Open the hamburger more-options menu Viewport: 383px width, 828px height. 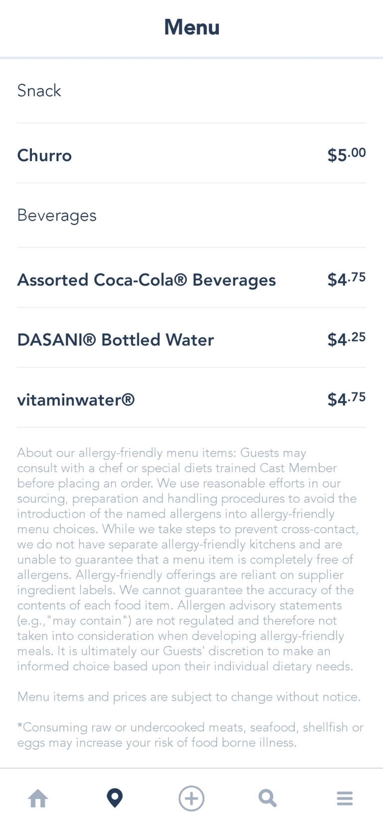pos(345,799)
